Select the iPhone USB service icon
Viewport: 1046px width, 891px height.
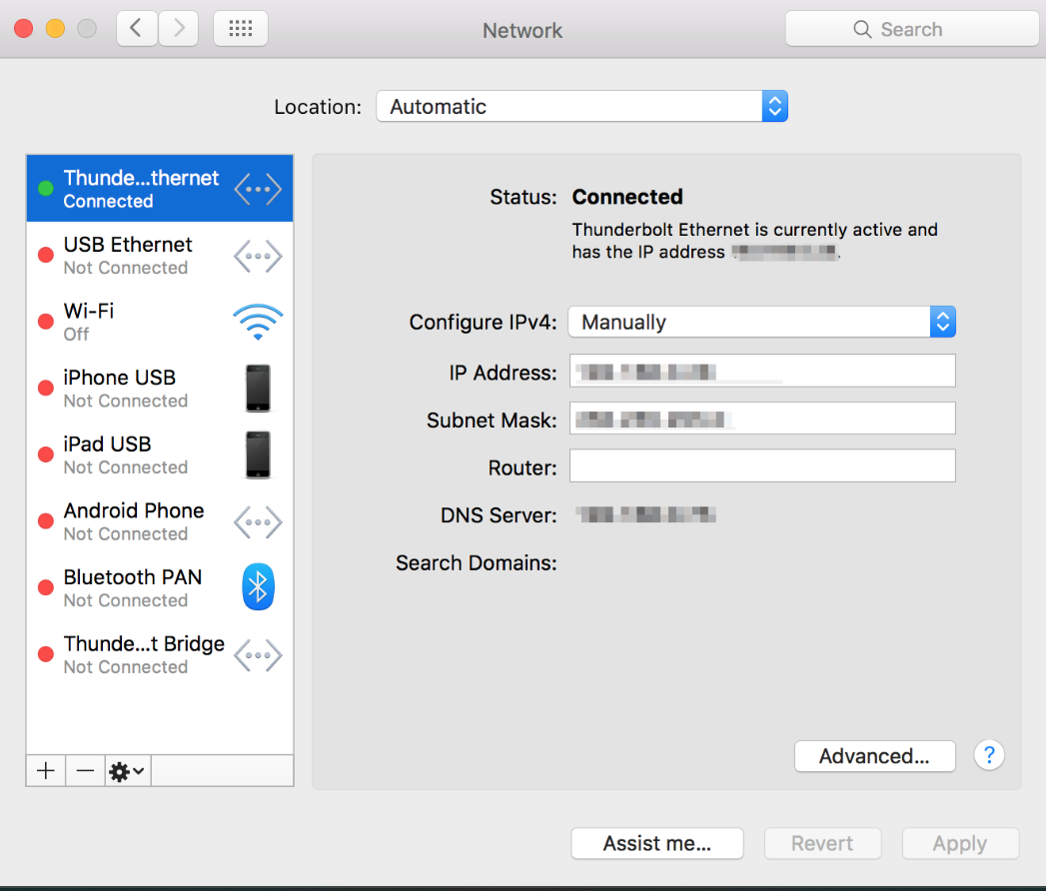pos(258,389)
